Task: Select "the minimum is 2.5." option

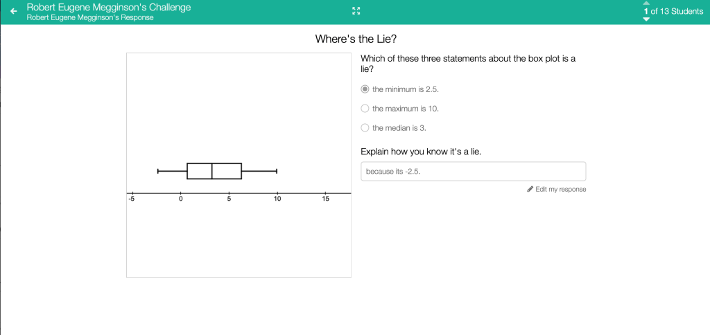Action: [365, 89]
